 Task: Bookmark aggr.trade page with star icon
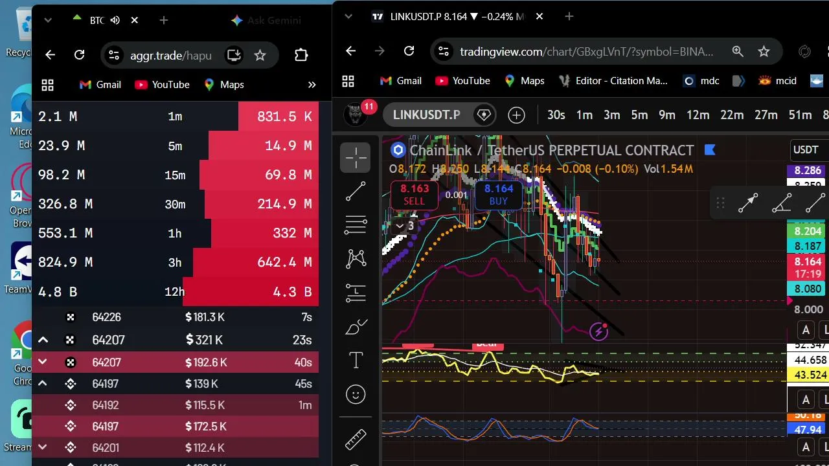260,55
